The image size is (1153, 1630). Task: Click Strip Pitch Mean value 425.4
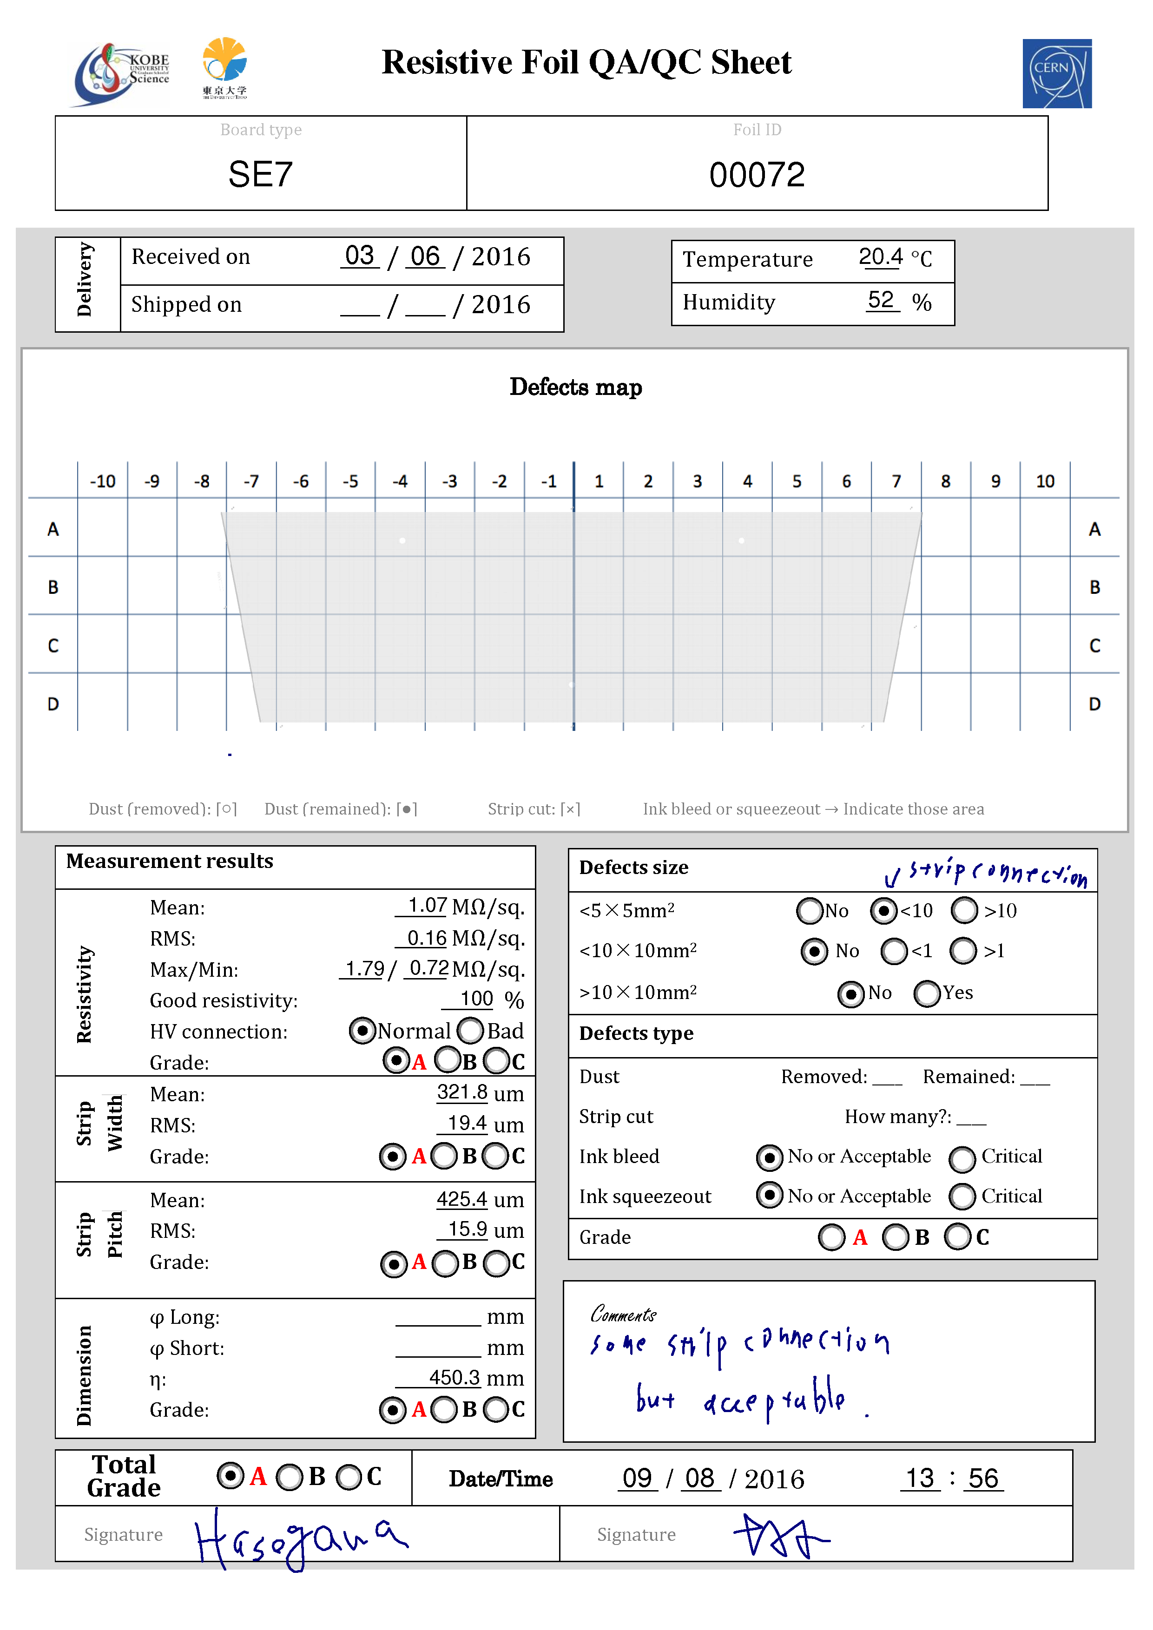(462, 1199)
